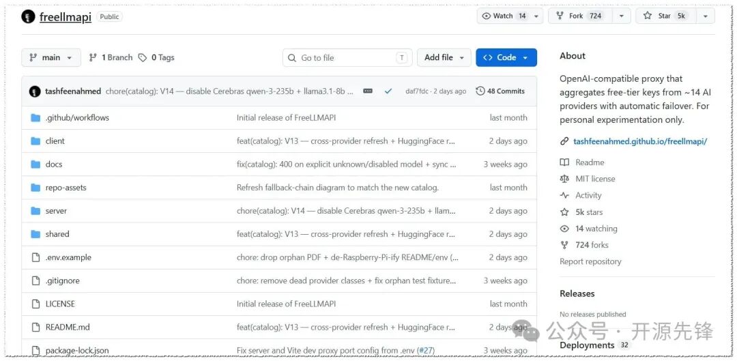The width and height of the screenshot is (737, 361).
Task: Click the server folder icon
Action: tap(35, 211)
